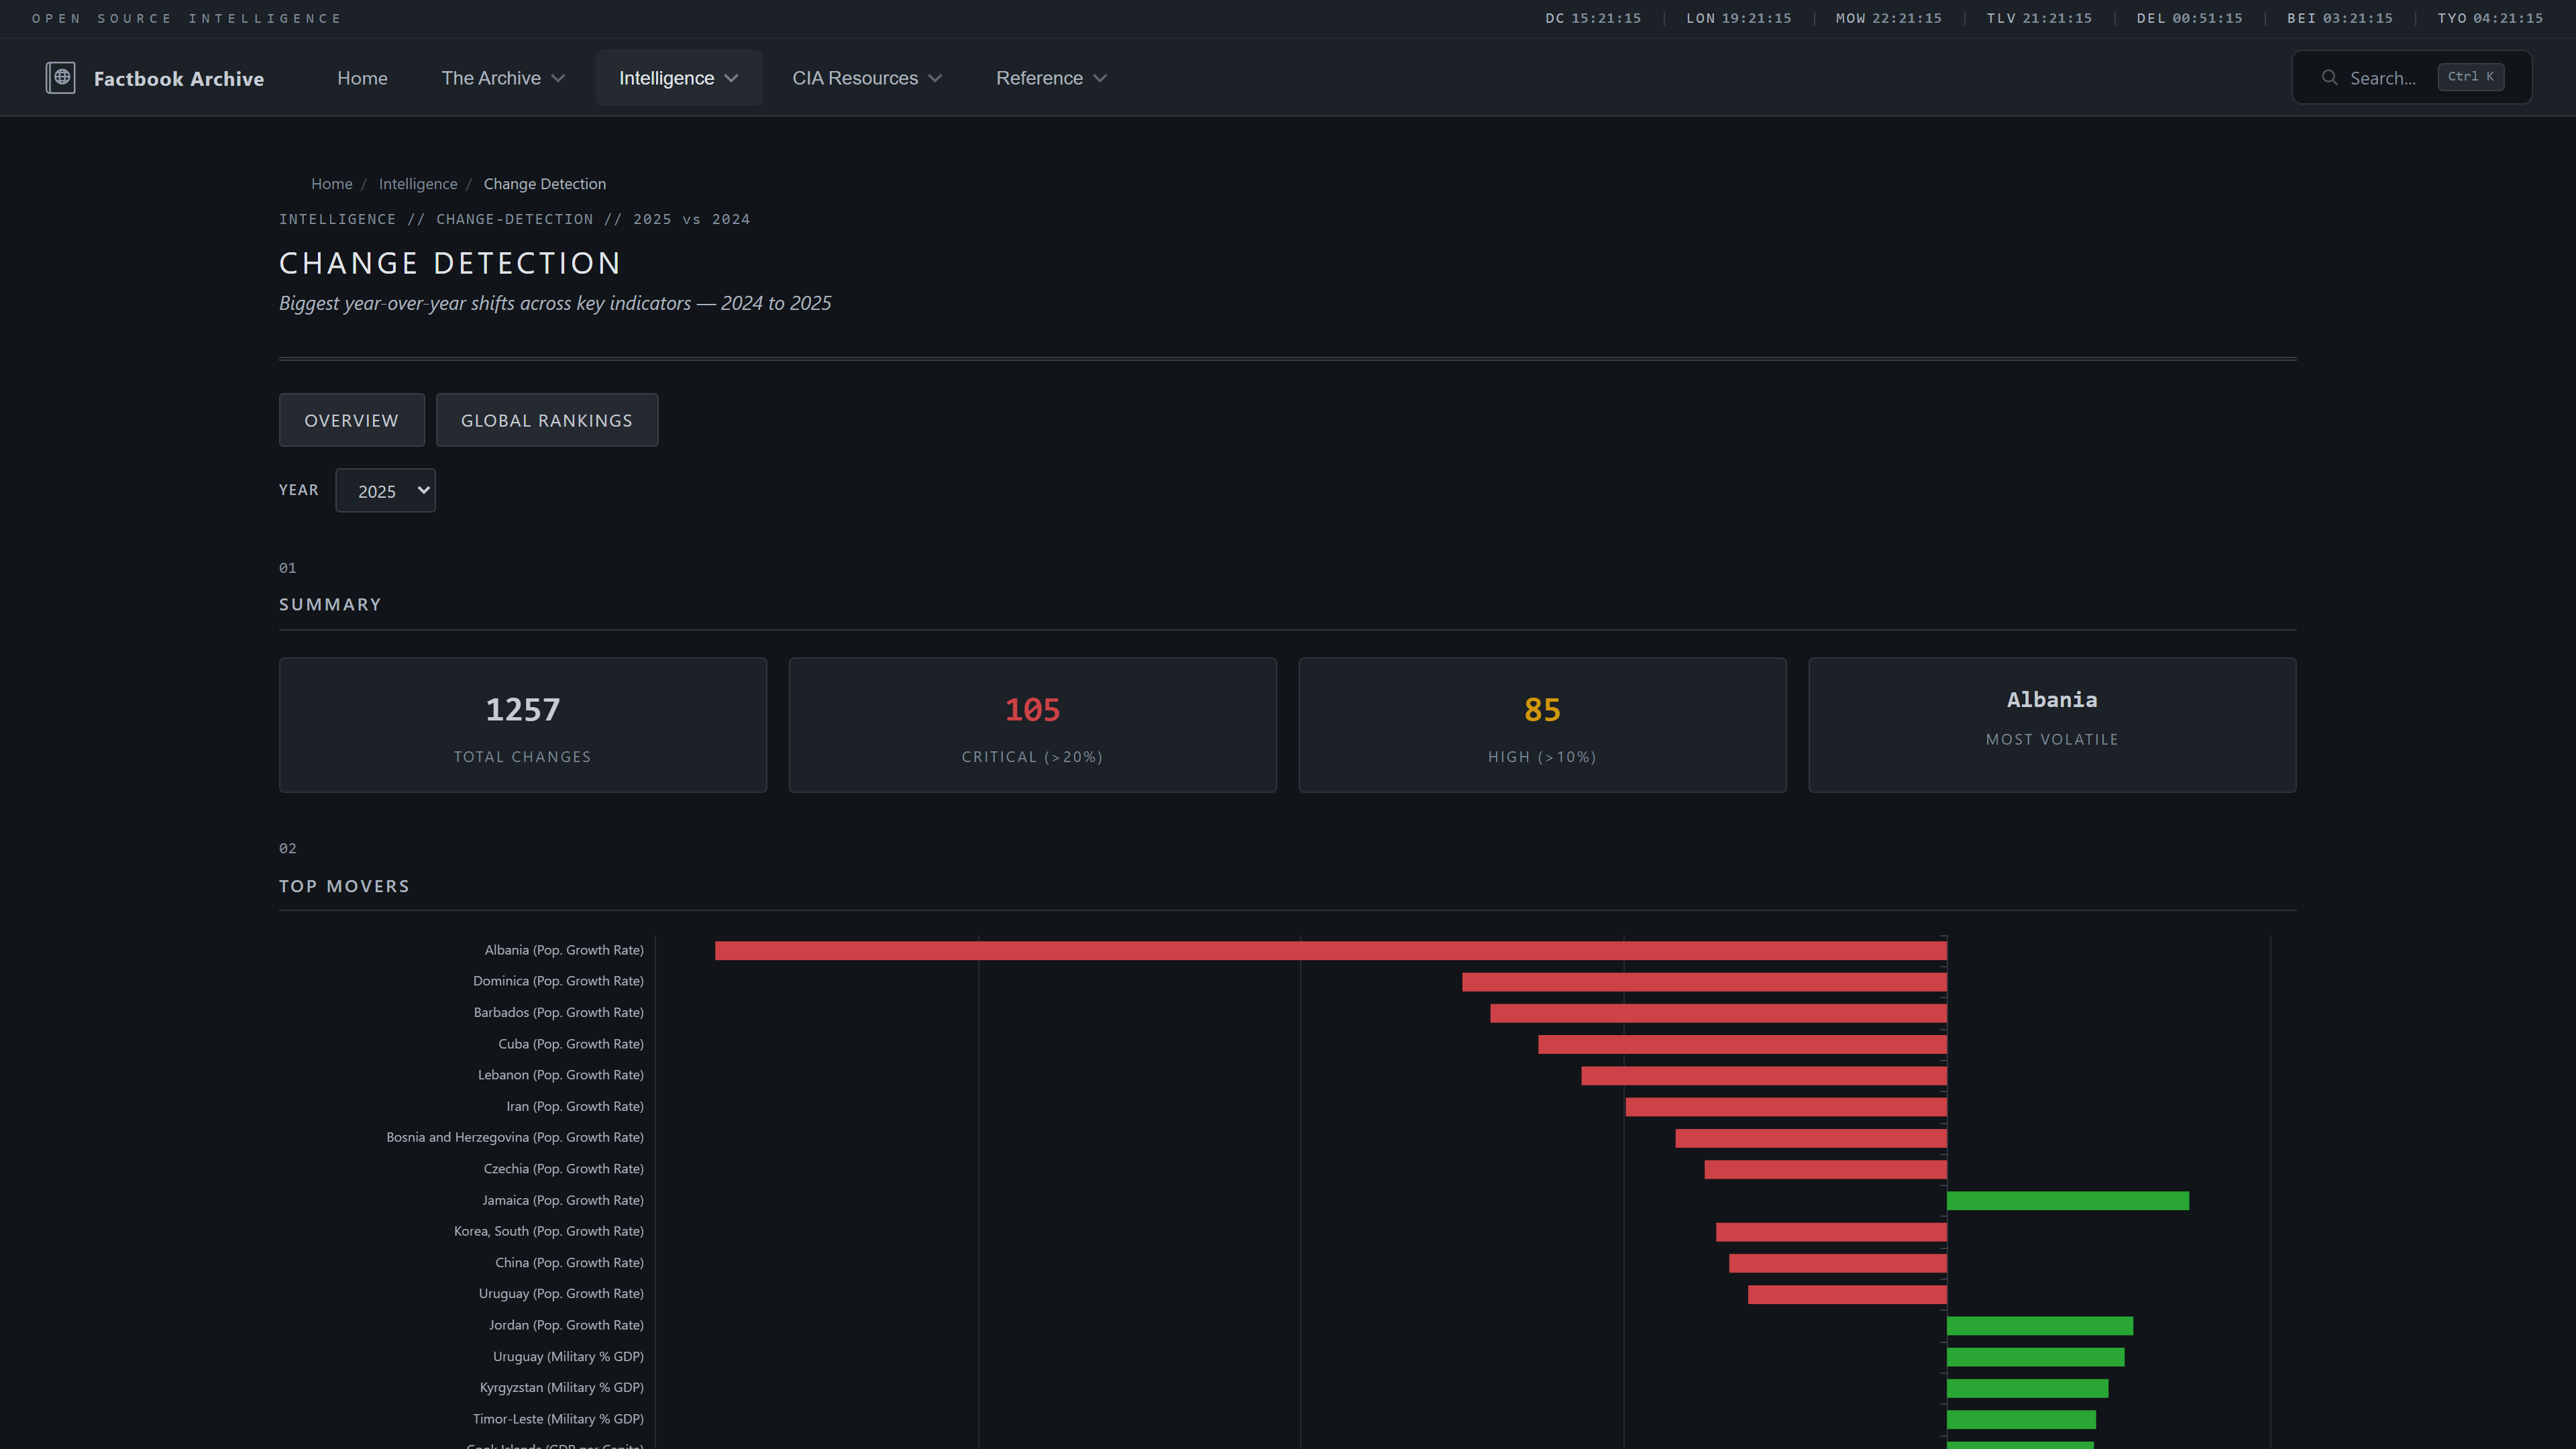The image size is (2576, 1449).
Task: Click the Intelligence breadcrumb link
Action: 418,184
